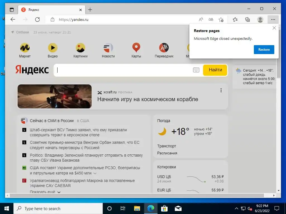
Task: Open the Транспорт link
Action: pyautogui.click(x=166, y=146)
